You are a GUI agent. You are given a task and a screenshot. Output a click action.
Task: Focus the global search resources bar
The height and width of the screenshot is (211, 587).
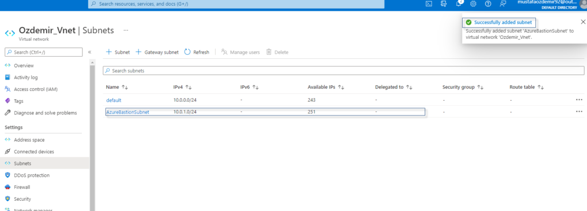[236, 4]
